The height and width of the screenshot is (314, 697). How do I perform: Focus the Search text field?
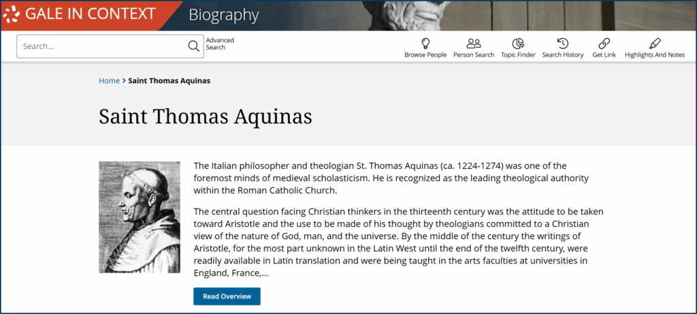(x=102, y=46)
